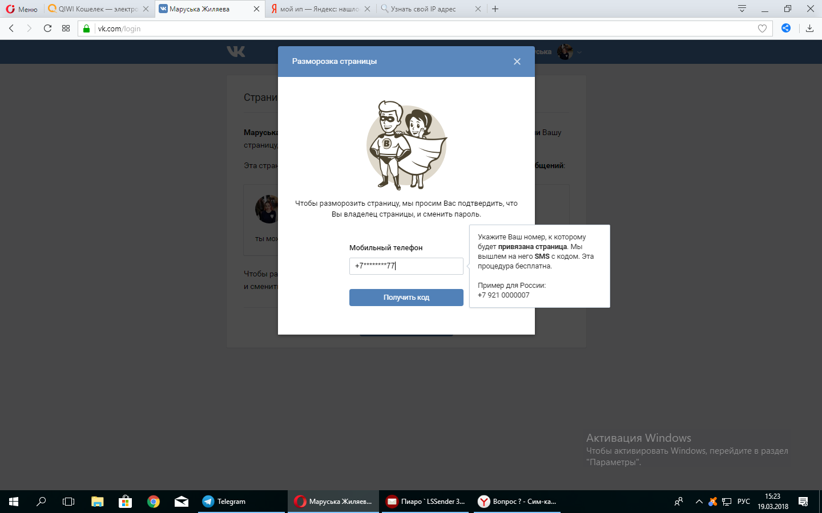Close the мой ип Яндекс tab

tap(367, 9)
